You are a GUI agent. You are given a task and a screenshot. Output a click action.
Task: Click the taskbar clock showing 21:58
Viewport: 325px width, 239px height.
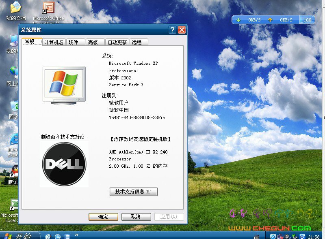click(314, 237)
